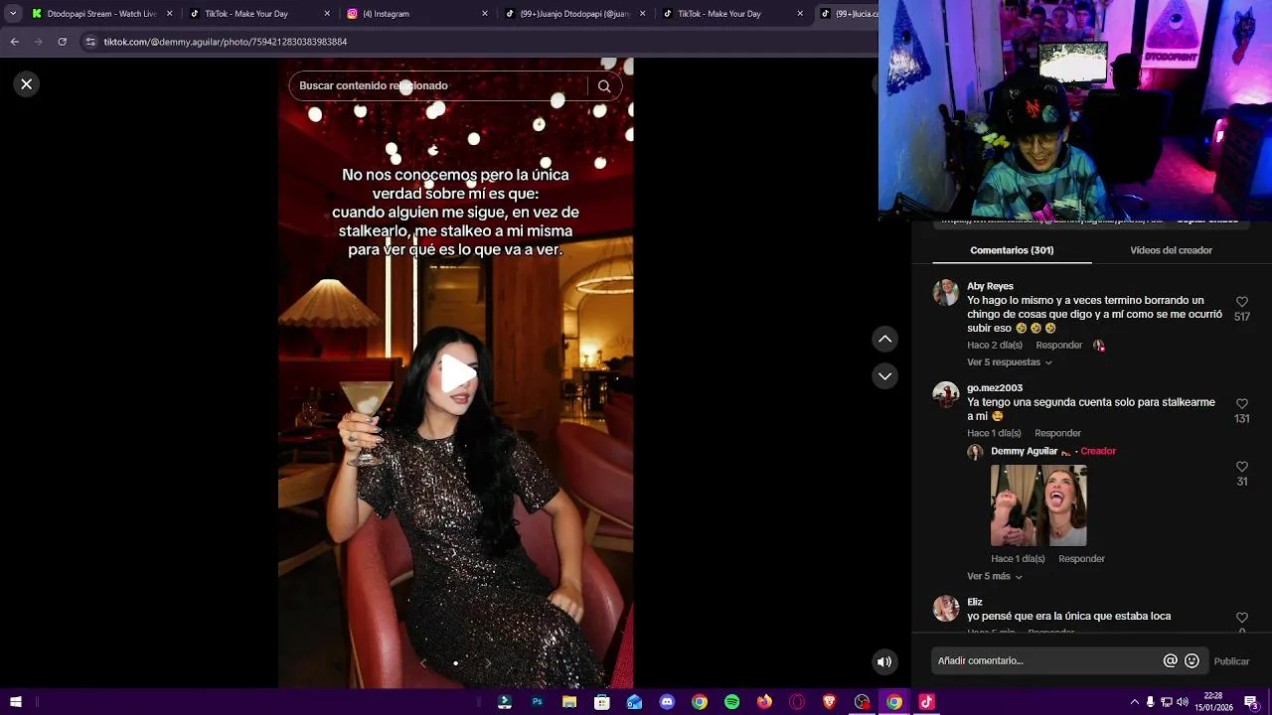Insert a mention with the @ icon
This screenshot has height=715, width=1272.
(x=1171, y=661)
